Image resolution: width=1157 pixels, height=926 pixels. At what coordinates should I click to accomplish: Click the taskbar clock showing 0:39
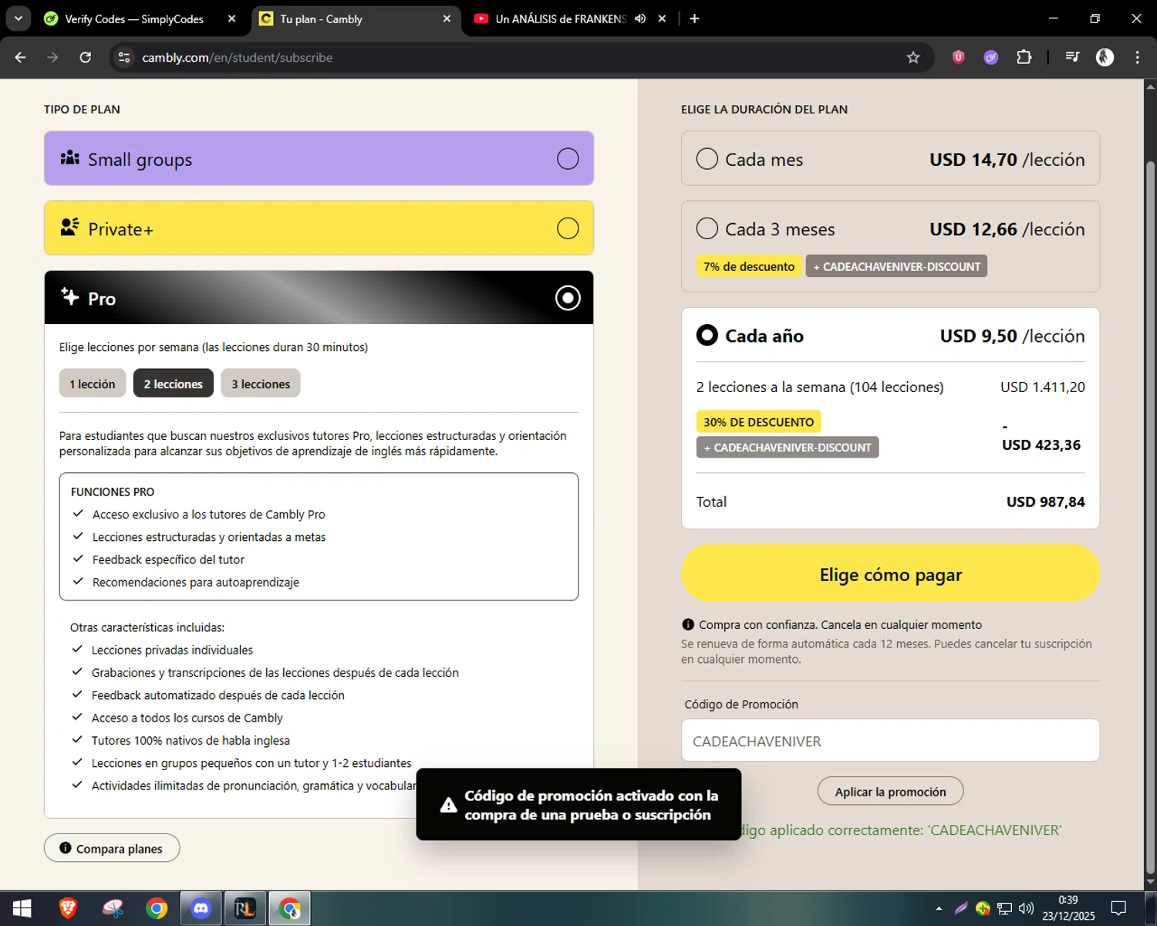point(1068,908)
